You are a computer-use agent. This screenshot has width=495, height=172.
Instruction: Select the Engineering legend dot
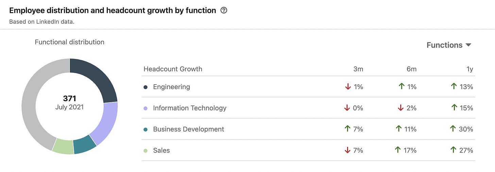tap(146, 87)
